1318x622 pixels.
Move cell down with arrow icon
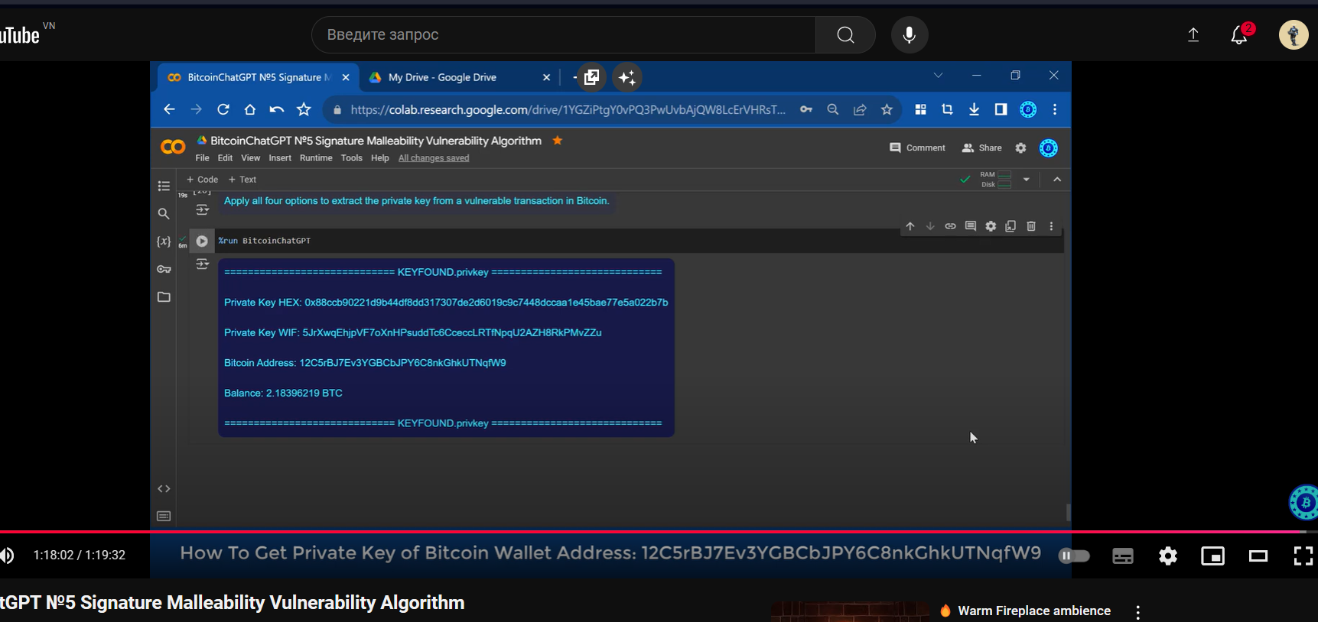click(x=930, y=226)
